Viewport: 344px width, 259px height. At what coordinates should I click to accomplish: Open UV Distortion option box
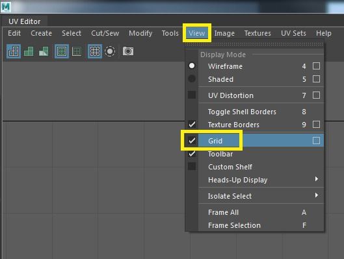316,95
